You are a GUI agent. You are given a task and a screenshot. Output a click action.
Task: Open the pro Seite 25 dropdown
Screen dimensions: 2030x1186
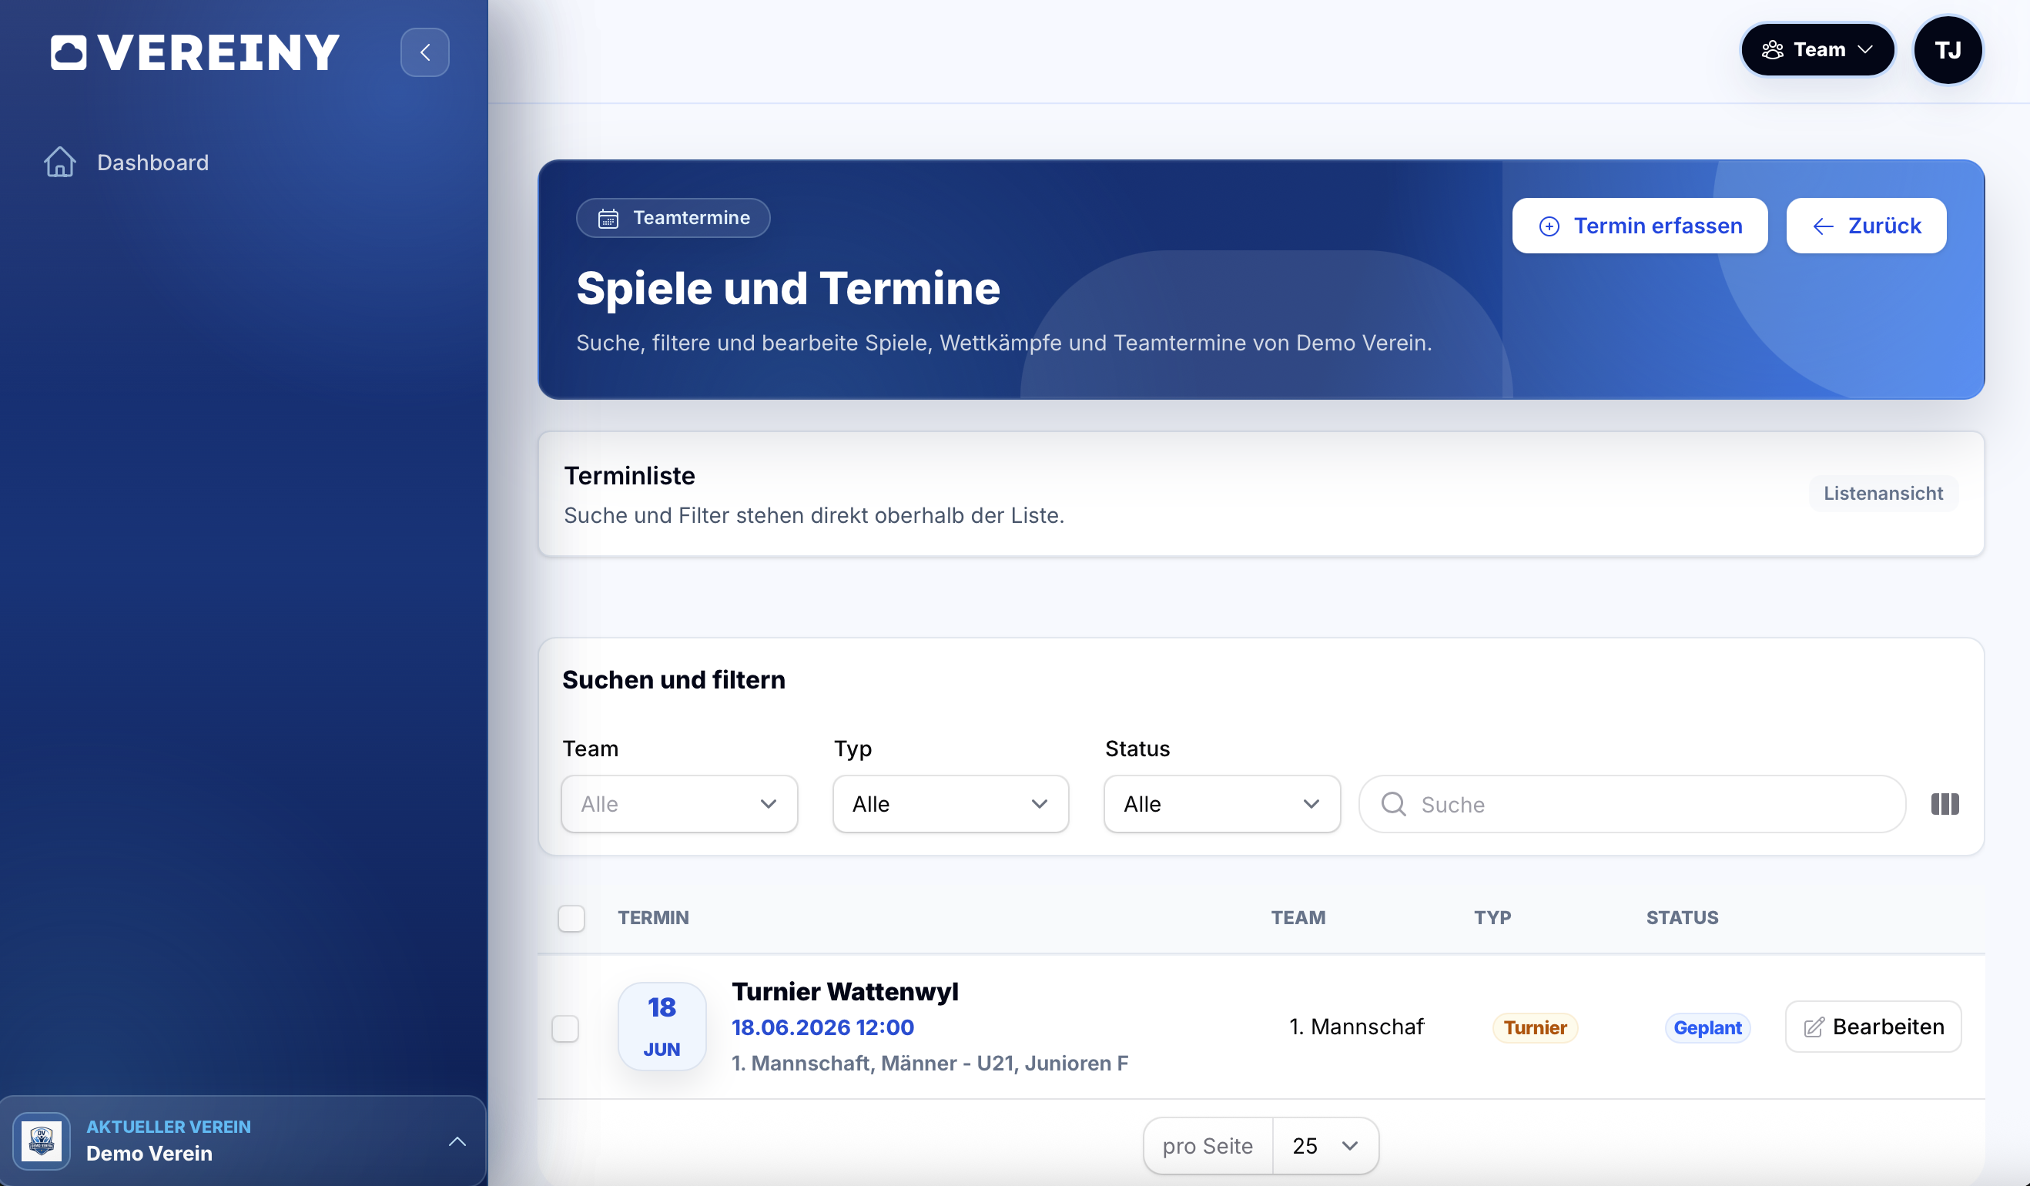pos(1325,1145)
